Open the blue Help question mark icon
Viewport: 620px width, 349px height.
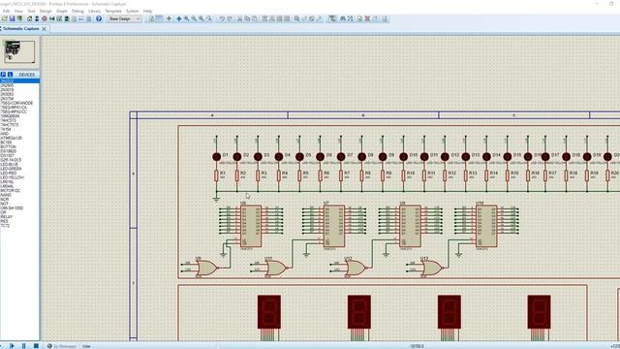99,18
